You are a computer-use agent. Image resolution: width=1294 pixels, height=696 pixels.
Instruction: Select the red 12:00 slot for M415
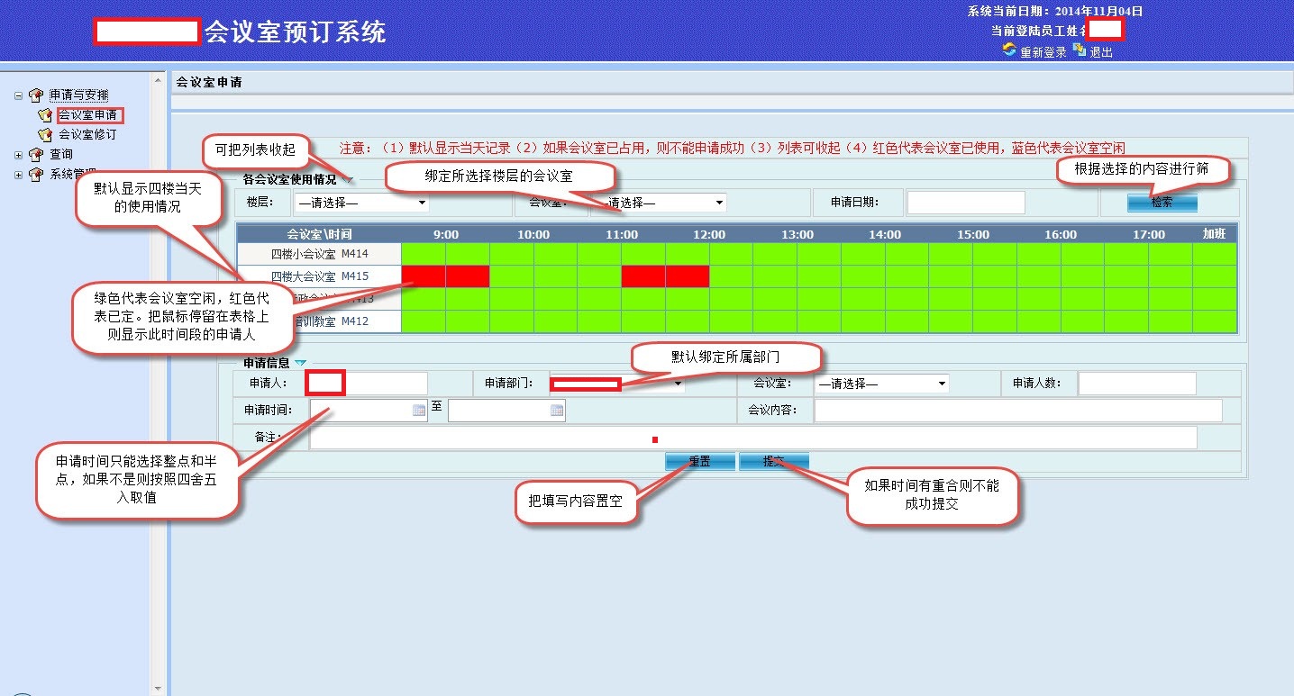click(688, 276)
